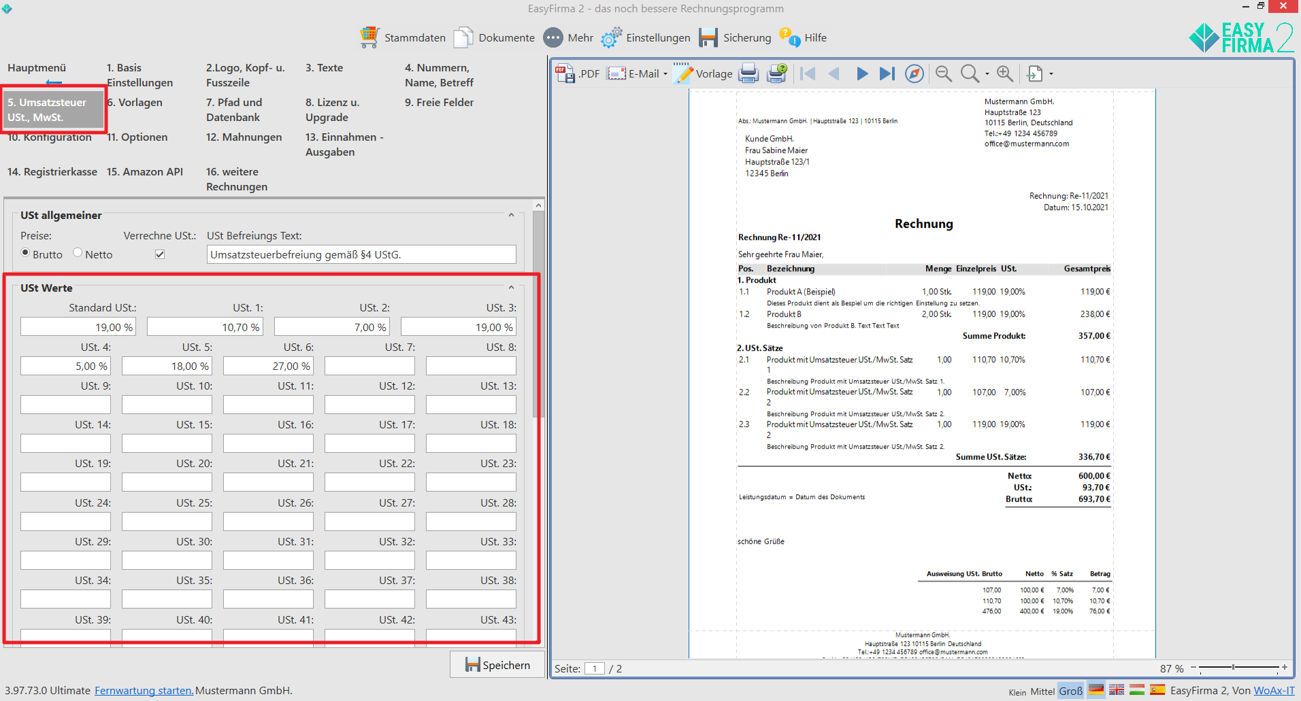This screenshot has width=1301, height=701.
Task: Open the Vorlage template editor
Action: pos(703,73)
